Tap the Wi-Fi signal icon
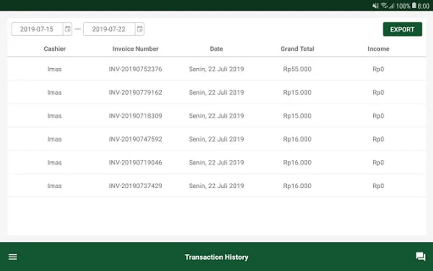The width and height of the screenshot is (433, 271). (x=384, y=6)
